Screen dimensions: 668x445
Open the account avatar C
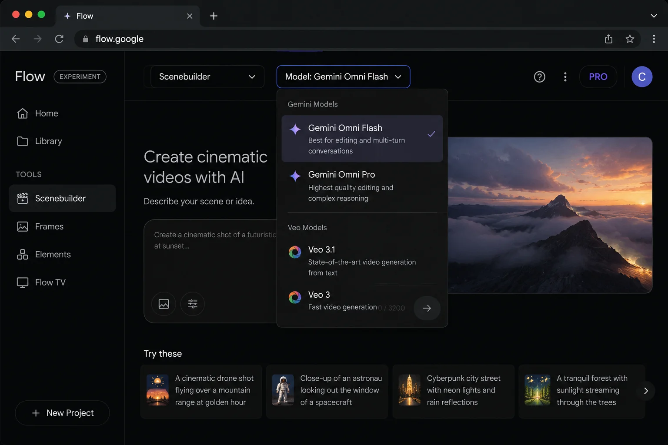click(641, 77)
